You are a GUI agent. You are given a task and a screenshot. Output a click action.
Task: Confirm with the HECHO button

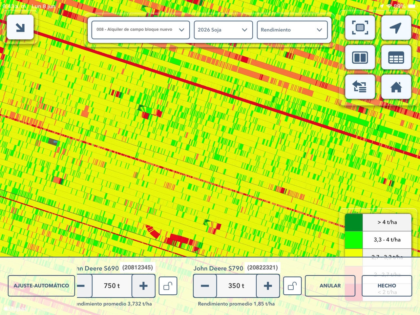[387, 286]
